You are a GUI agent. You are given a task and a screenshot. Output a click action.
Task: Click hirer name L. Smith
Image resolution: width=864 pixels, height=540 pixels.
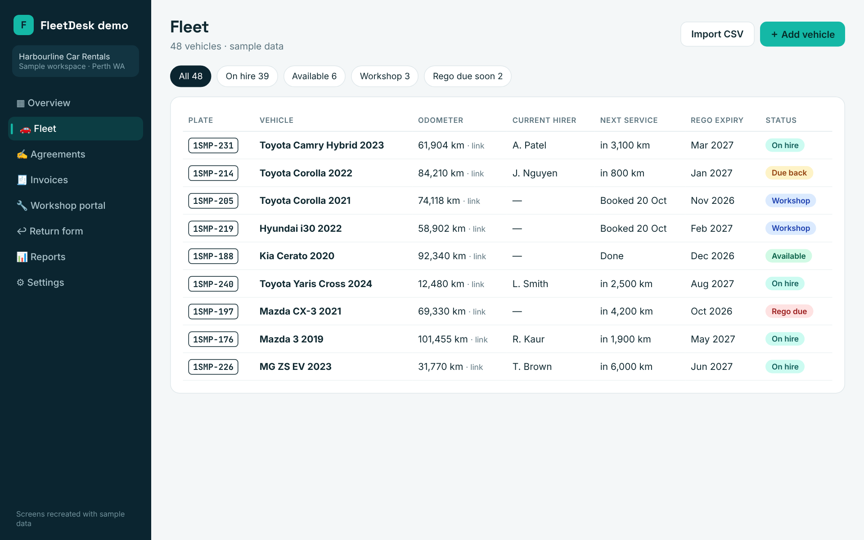point(531,284)
